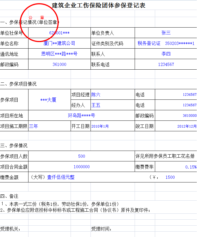The height and width of the screenshot is (237, 197).
Task: Select the red 公章 seal text
Action: (36, 18)
